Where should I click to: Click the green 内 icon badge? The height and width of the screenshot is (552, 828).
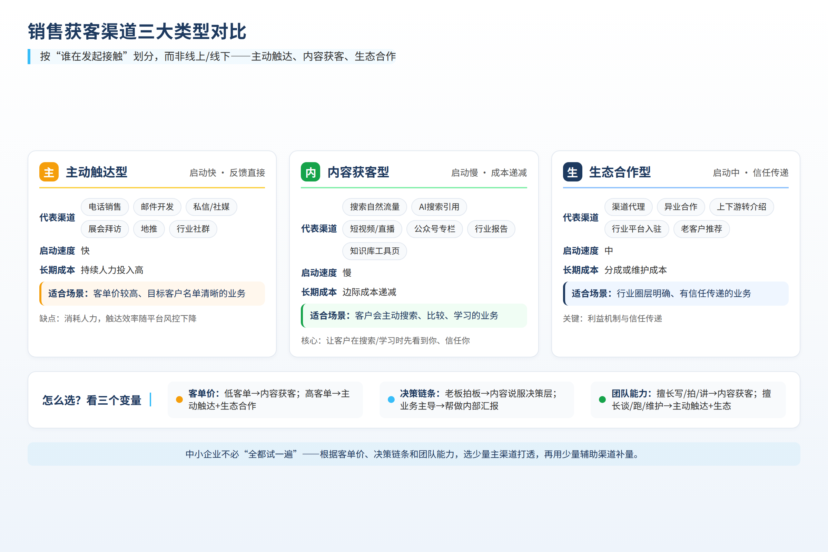click(310, 172)
